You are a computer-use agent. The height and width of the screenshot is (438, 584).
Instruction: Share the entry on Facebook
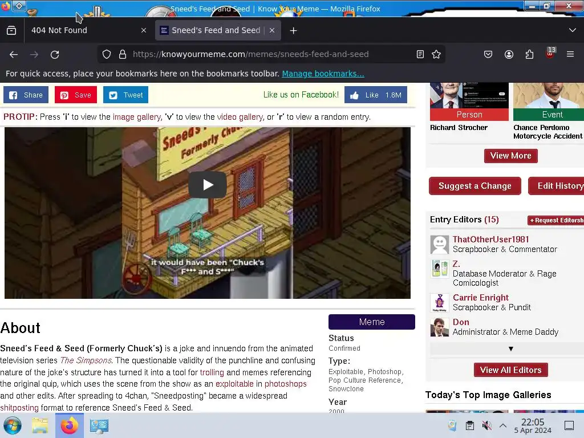(x=26, y=95)
